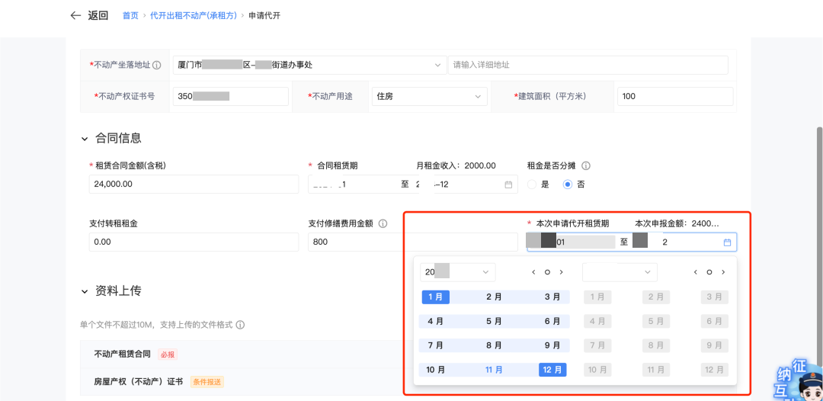Focus the 请输入详细地址 input field
Image resolution: width=823 pixels, height=401 pixels.
click(588, 65)
